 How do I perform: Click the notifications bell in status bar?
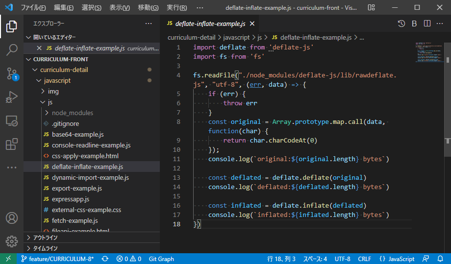click(441, 259)
